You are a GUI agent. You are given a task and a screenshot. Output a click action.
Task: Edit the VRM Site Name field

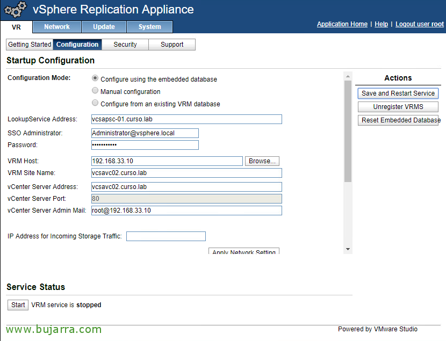pyautogui.click(x=186, y=173)
